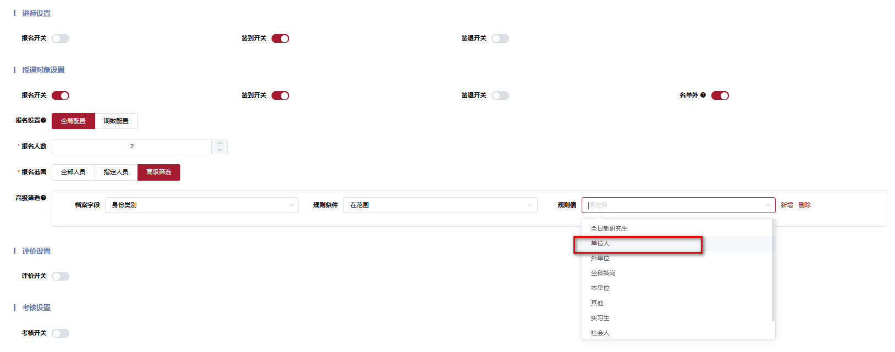Collapse 规则值 dropdown arrow
Viewport: 895px width, 352px height.
point(767,205)
